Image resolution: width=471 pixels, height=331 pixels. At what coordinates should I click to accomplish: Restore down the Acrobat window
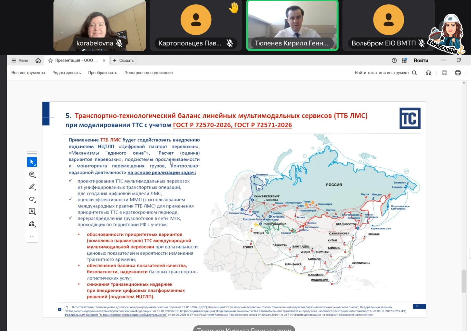point(459,60)
